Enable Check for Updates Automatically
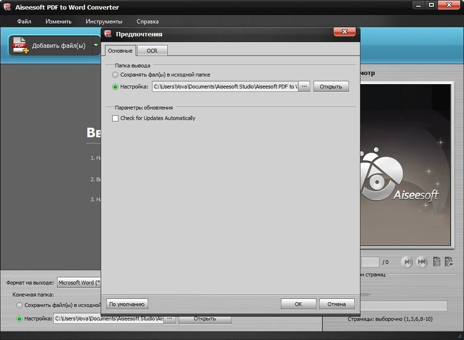The height and width of the screenshot is (340, 464). [116, 118]
